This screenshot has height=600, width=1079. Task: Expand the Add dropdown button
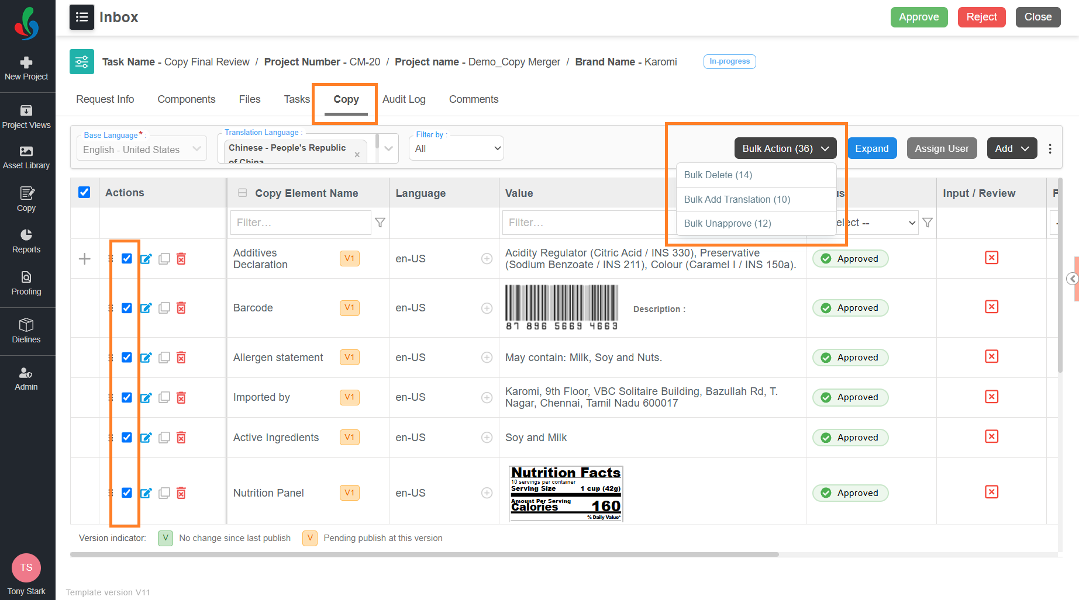click(1012, 148)
